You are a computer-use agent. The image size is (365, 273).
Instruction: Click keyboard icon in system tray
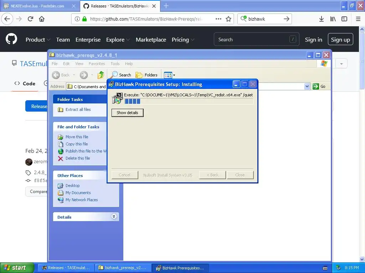325,268
